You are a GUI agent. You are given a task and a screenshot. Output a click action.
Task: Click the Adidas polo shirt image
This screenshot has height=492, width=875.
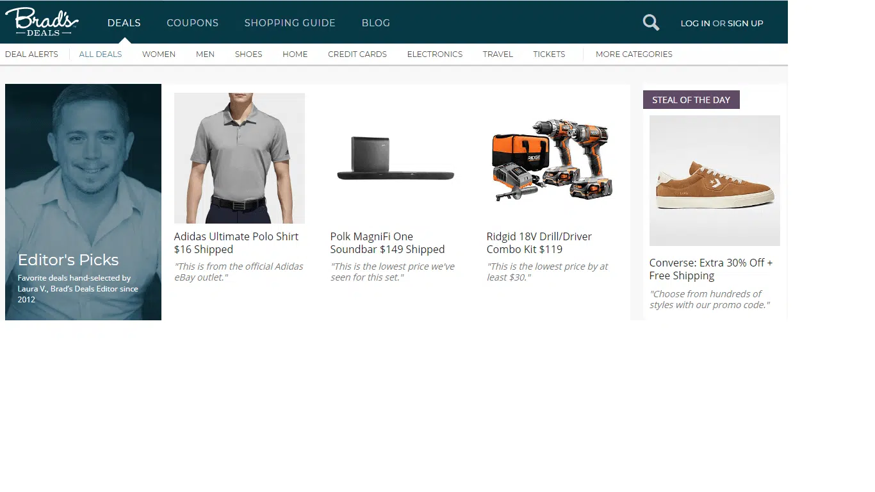click(240, 158)
